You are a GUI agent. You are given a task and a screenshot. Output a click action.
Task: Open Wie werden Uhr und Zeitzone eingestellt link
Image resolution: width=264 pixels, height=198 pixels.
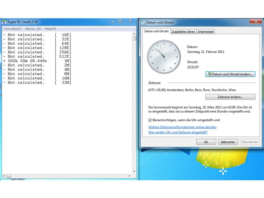tap(178, 132)
